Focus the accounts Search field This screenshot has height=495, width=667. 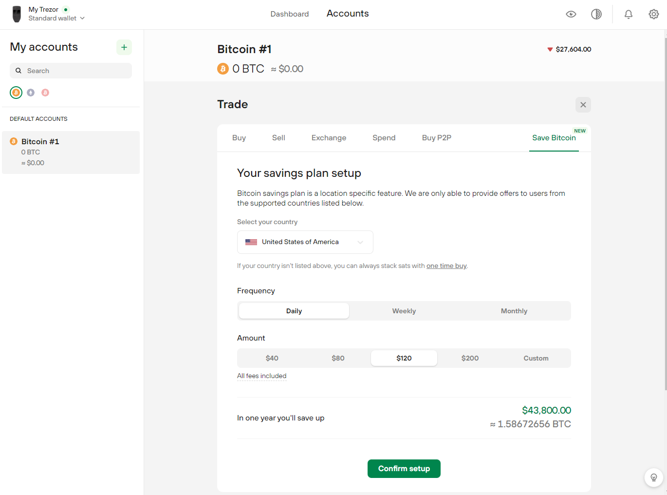71,71
